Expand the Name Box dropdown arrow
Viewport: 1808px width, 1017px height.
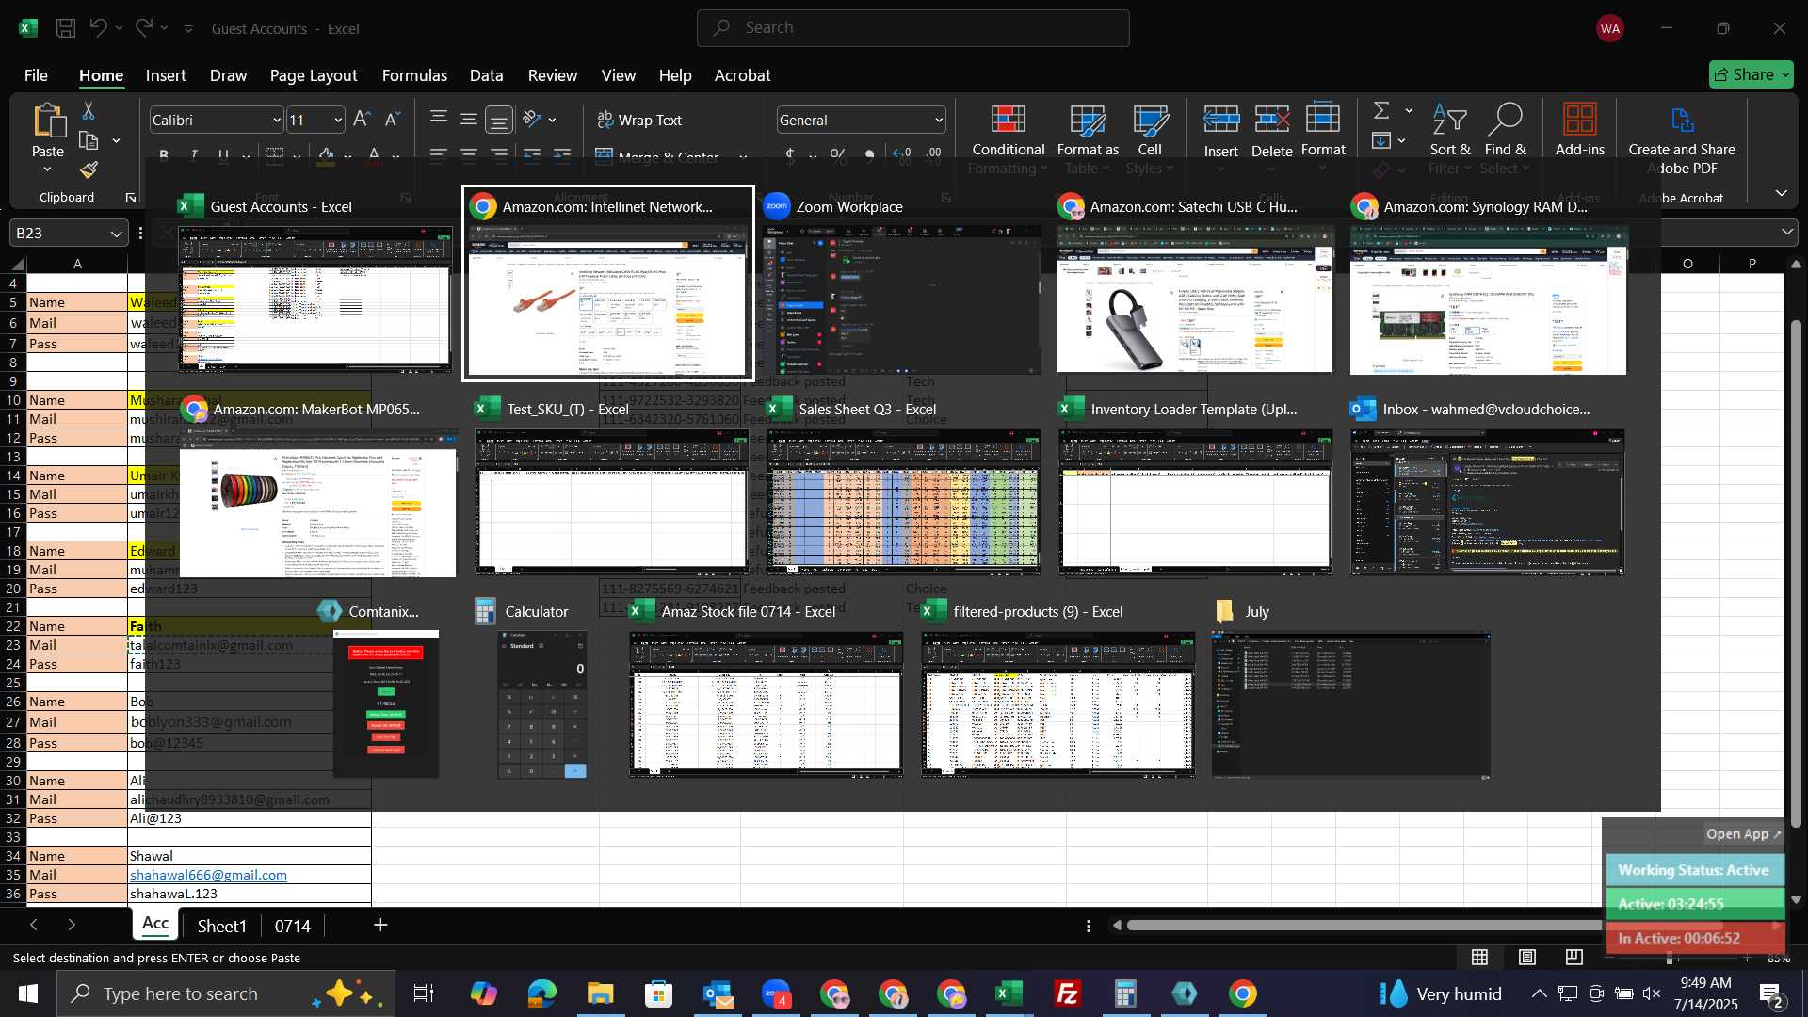click(116, 233)
